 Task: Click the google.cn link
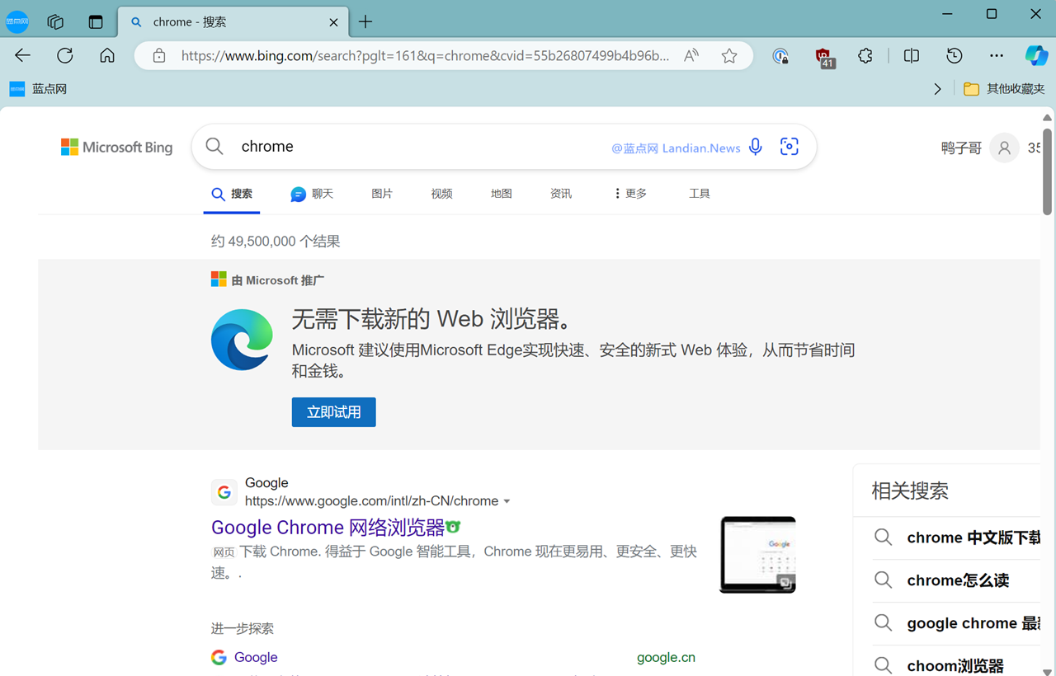point(666,657)
